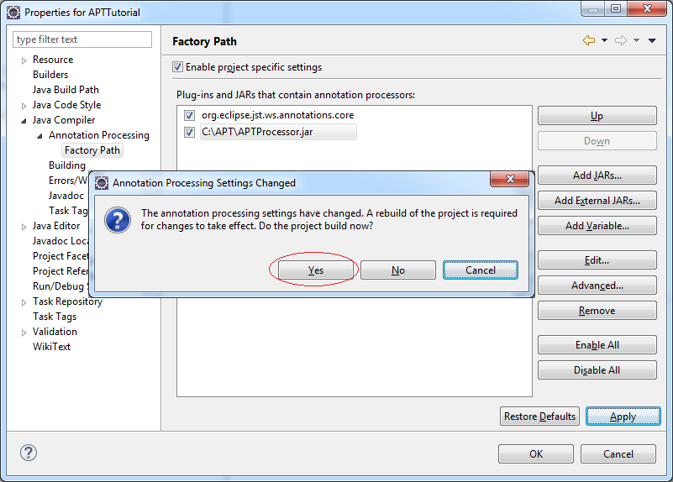This screenshot has width=673, height=482.
Task: Click Enable All button
Action: click(x=597, y=345)
